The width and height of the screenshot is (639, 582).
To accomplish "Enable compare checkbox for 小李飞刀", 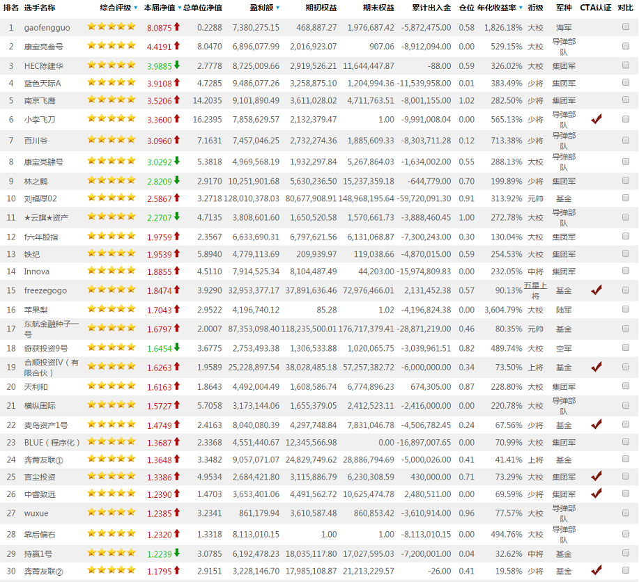I will tap(626, 119).
